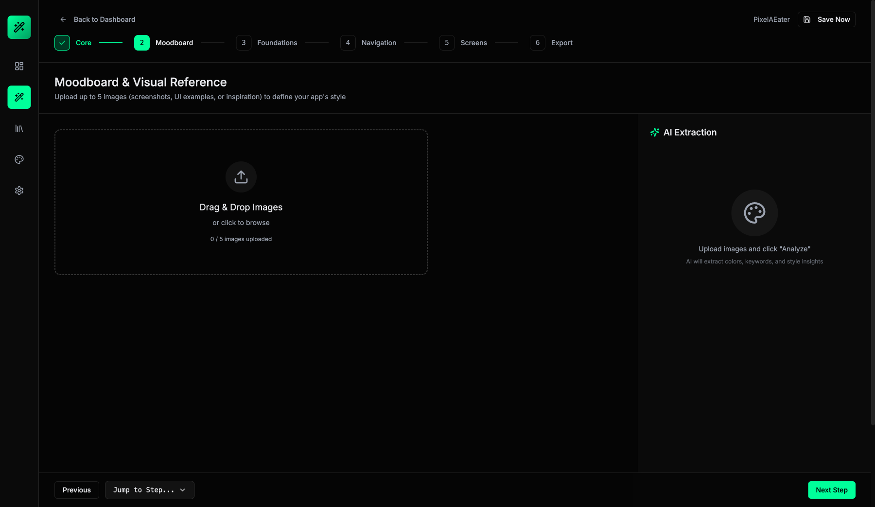
Task: Open the palette icon in the sidebar
Action: pyautogui.click(x=19, y=159)
